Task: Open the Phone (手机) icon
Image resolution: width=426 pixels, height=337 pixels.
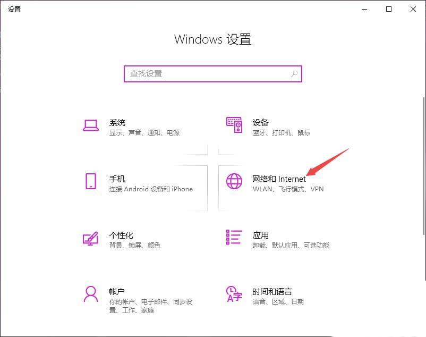Action: click(x=91, y=181)
